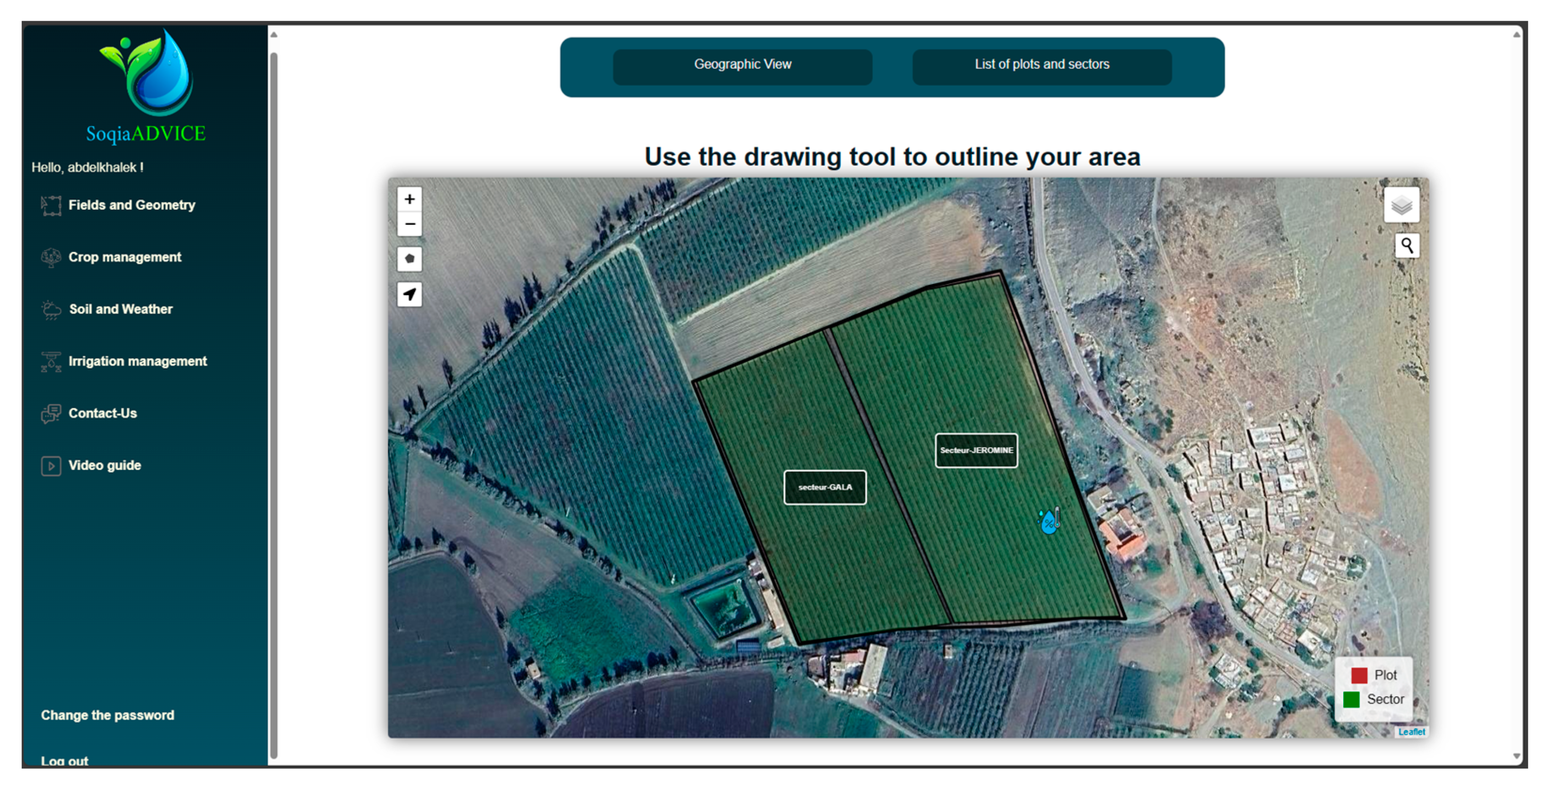Navigate to Irrigation management
Viewport: 1542px width, 789px height.
(137, 361)
